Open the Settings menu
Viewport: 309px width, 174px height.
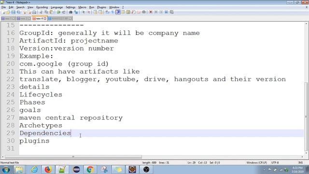[70, 7]
